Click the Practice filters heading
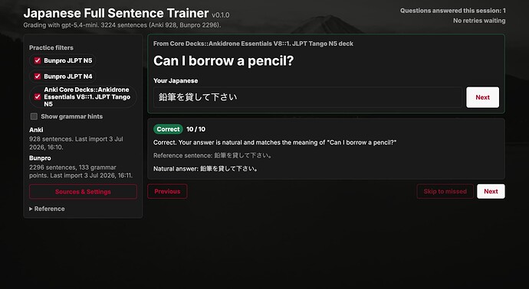The height and width of the screenshot is (289, 529). click(x=51, y=47)
